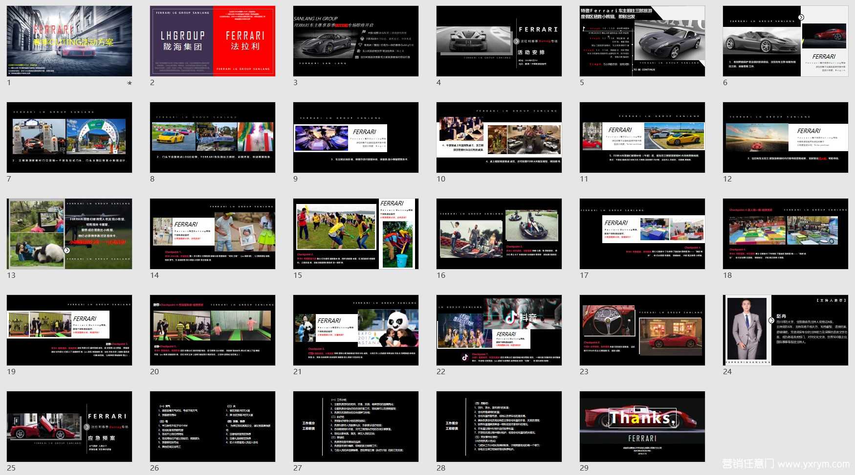Choose slide 25 应急预案 with red Ferrari doors open
The width and height of the screenshot is (855, 475).
tap(69, 427)
